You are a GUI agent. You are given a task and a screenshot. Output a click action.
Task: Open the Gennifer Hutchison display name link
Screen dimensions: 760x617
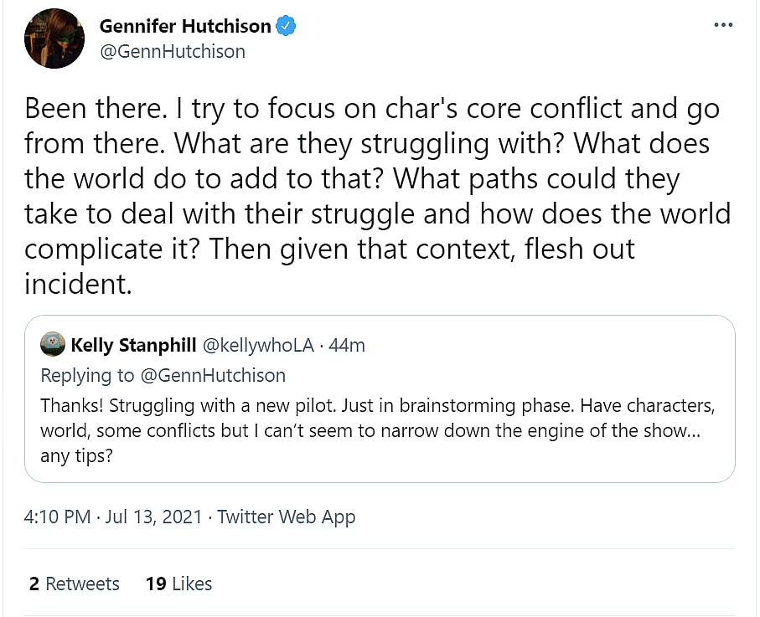click(x=185, y=26)
